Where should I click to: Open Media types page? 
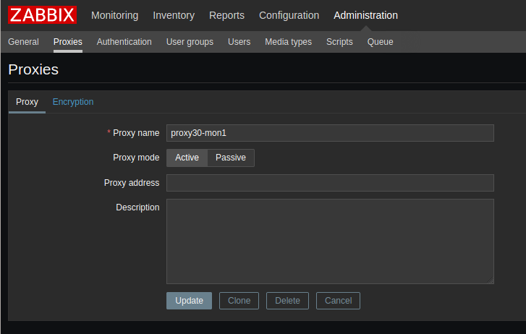point(288,42)
